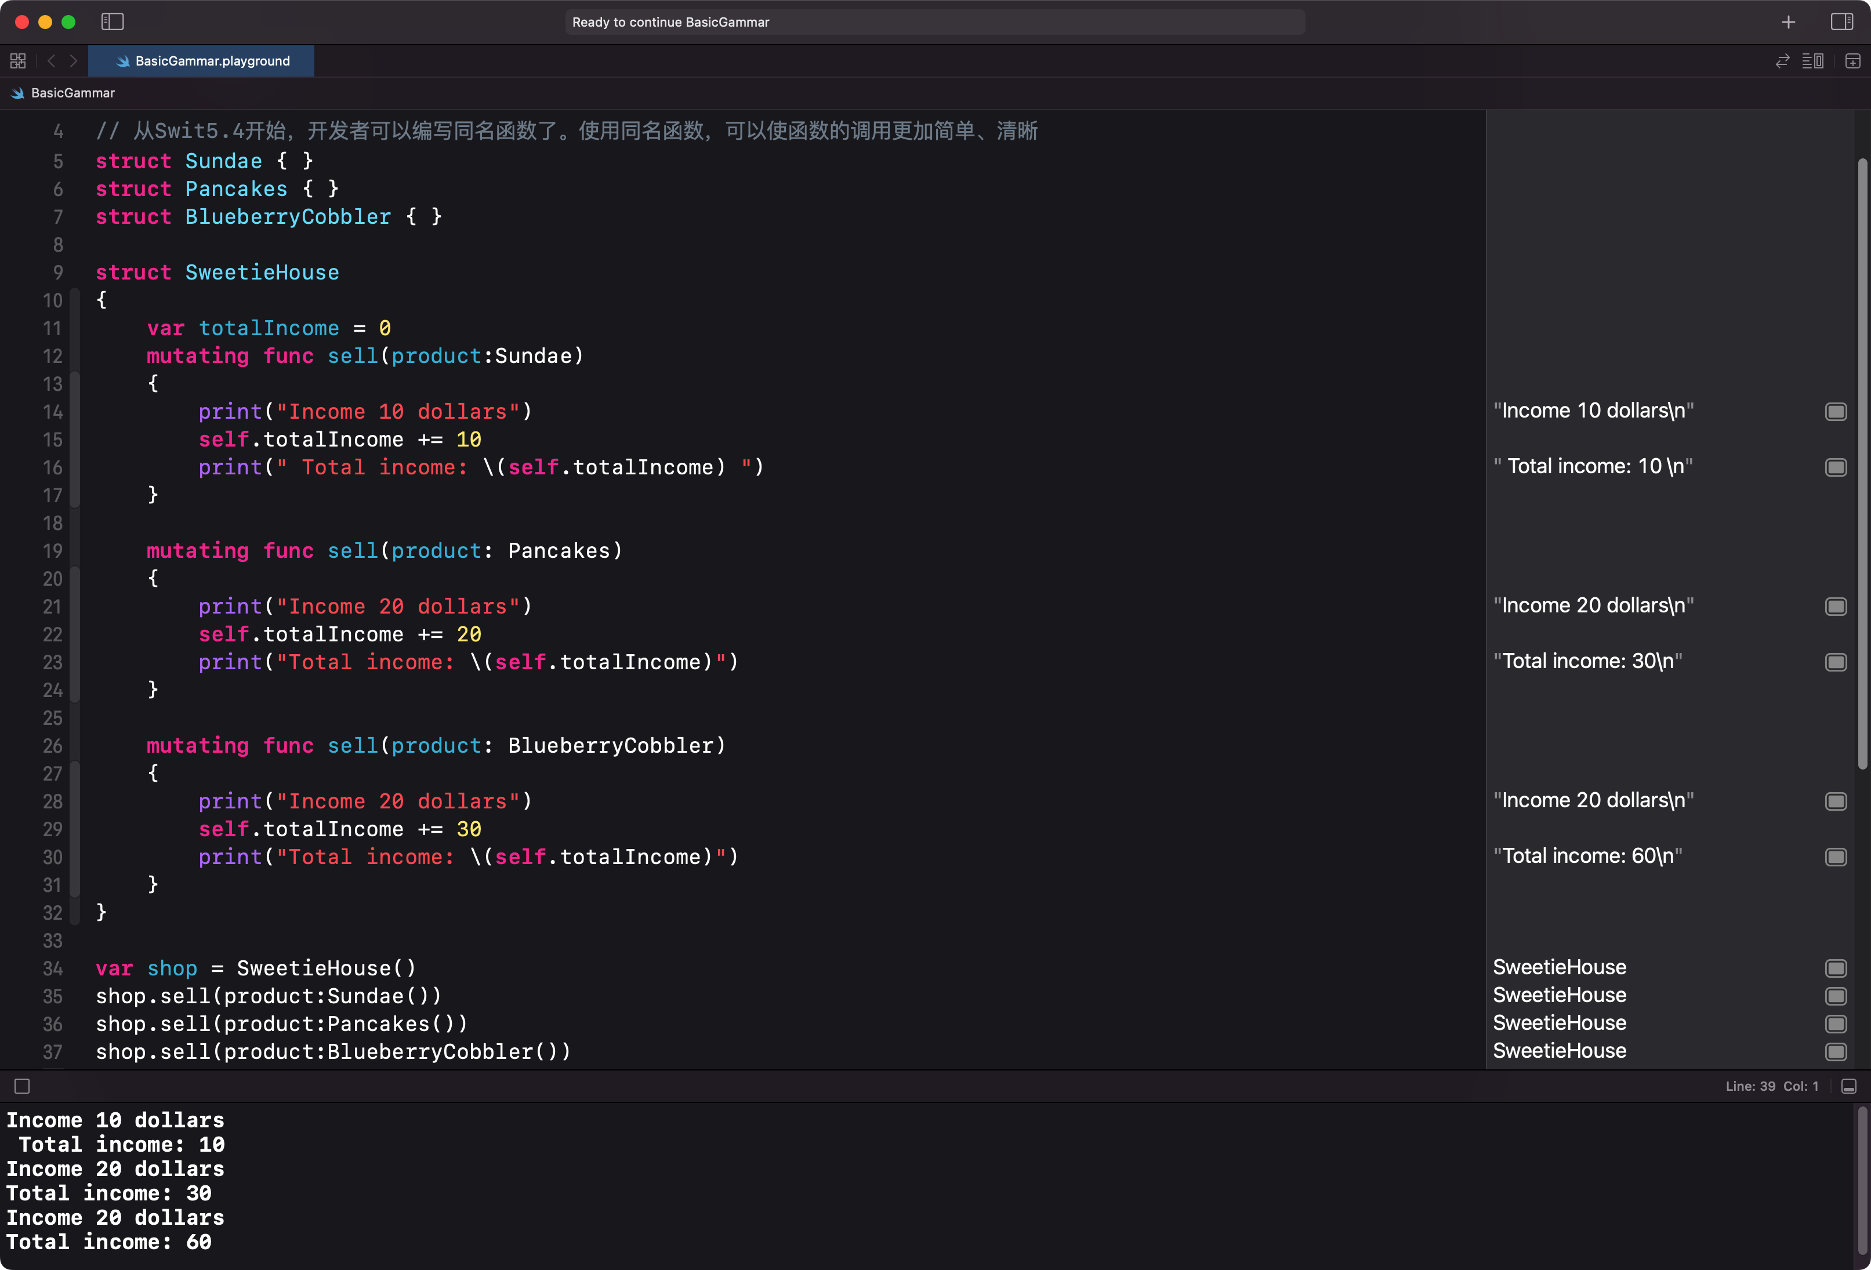The image size is (1871, 1270).
Task: Click "self.totalIncome += 10" line
Action: pos(340,440)
